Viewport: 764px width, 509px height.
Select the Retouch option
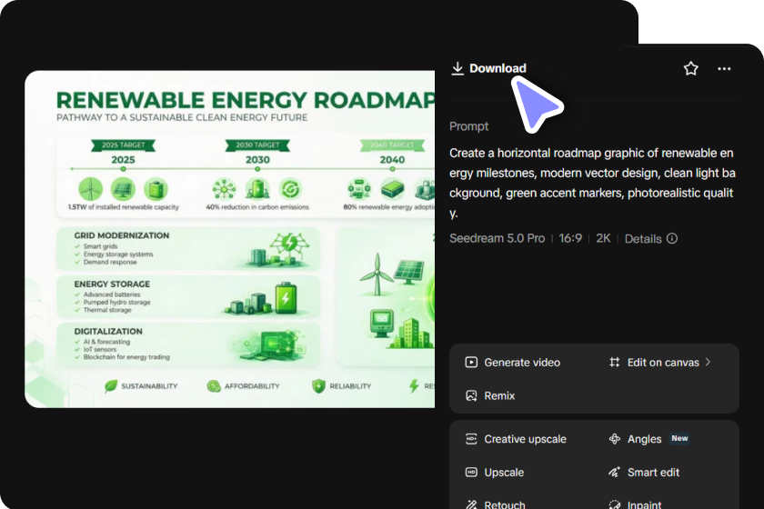click(x=504, y=504)
